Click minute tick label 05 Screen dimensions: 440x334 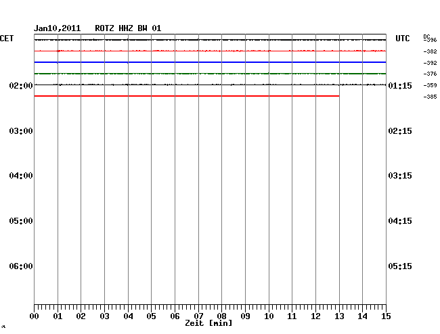(151, 316)
